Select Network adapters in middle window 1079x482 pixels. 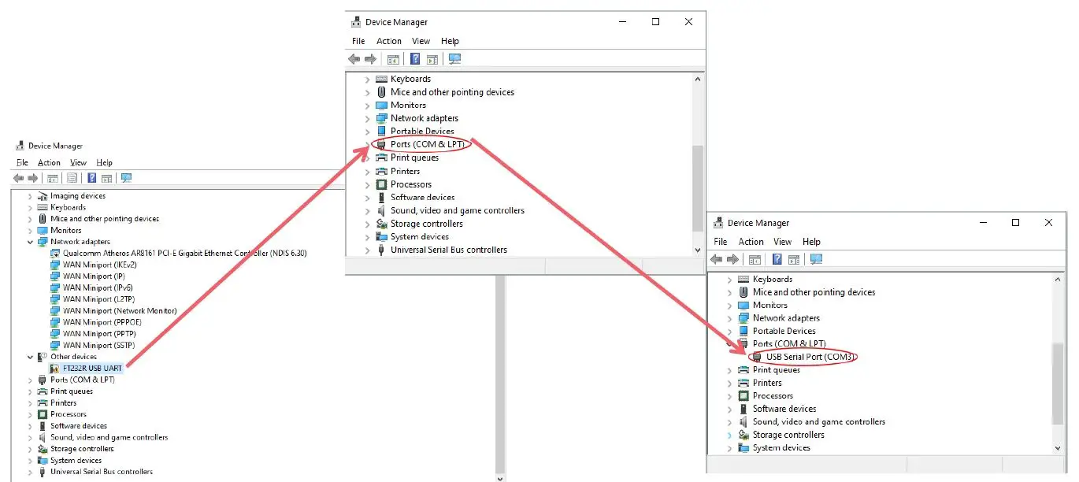[425, 118]
